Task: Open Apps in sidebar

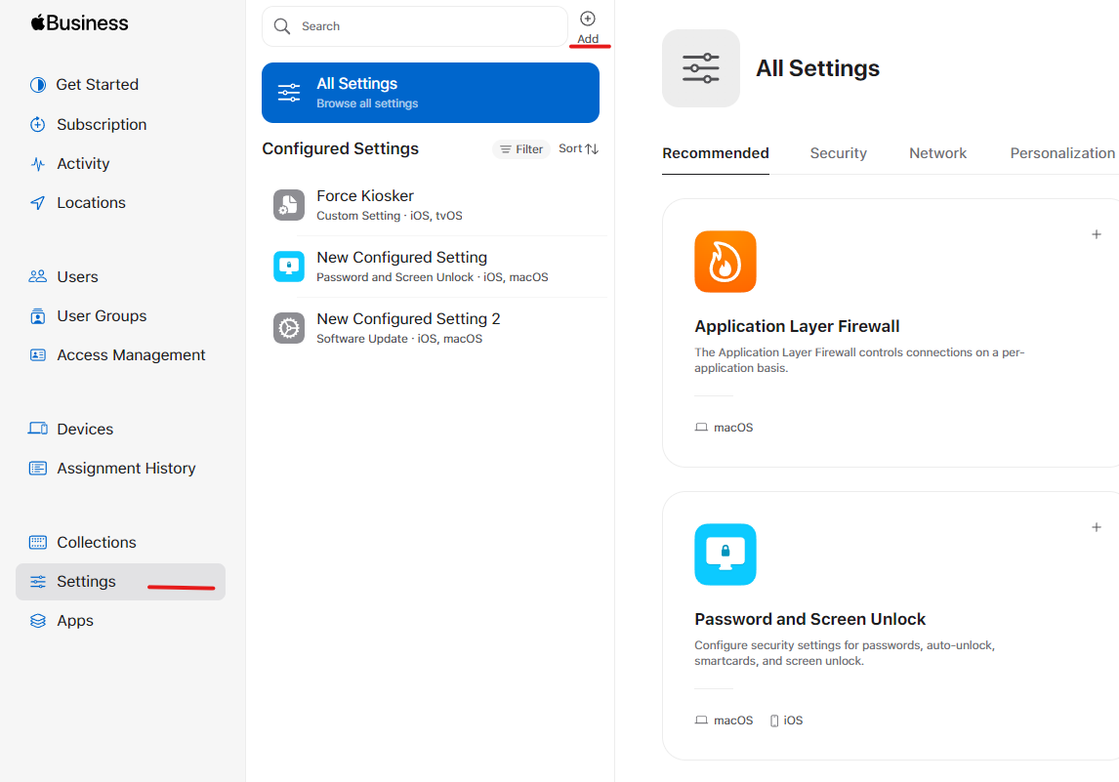Action: (x=75, y=621)
